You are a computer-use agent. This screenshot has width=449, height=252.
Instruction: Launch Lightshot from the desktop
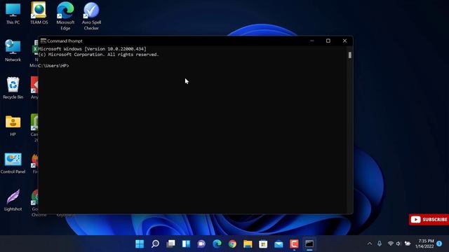tap(13, 200)
